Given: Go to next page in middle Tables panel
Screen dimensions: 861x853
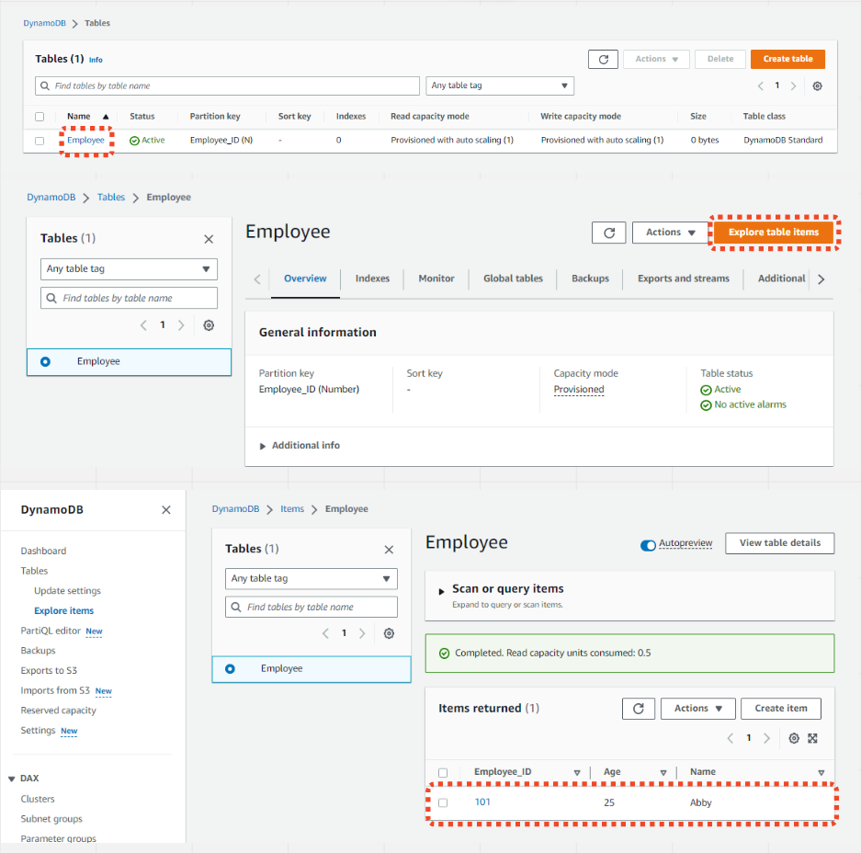Looking at the screenshot, I should pyautogui.click(x=181, y=325).
